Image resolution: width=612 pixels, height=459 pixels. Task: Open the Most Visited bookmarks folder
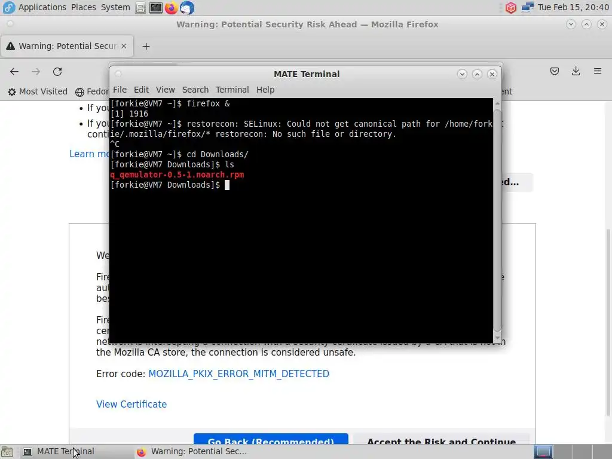tap(38, 91)
